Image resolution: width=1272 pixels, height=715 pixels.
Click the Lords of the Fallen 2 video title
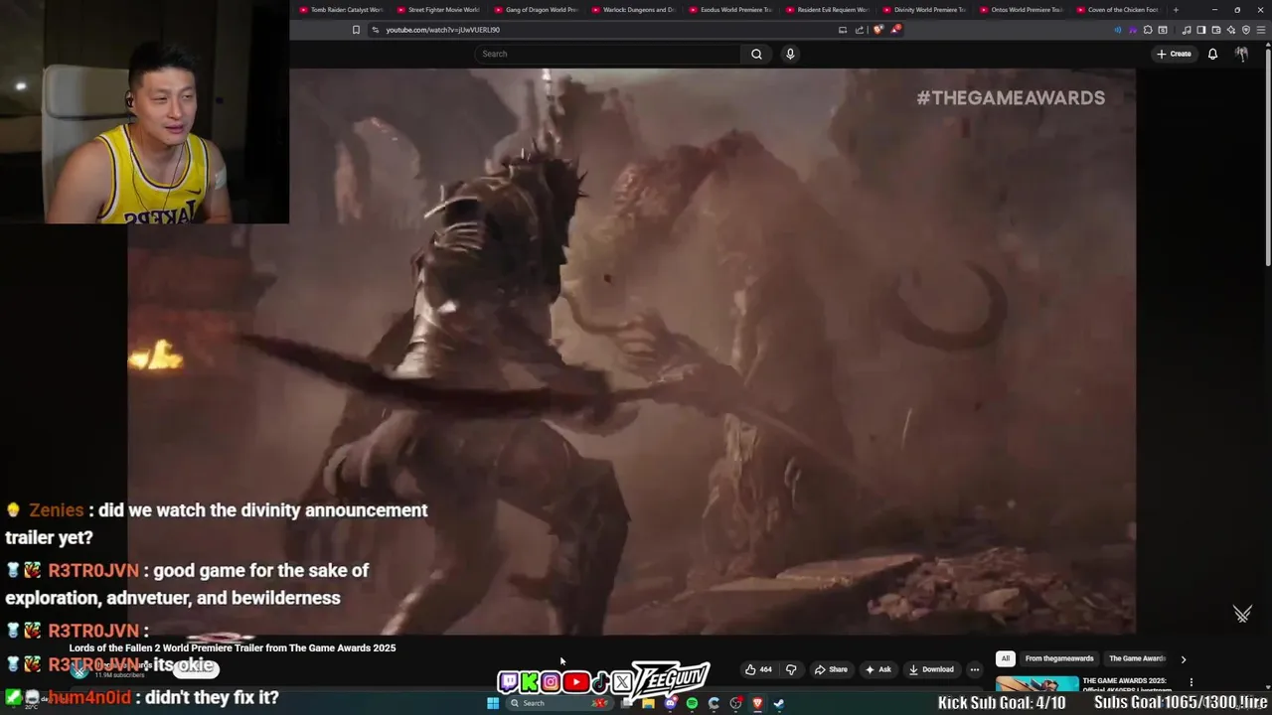click(x=233, y=647)
